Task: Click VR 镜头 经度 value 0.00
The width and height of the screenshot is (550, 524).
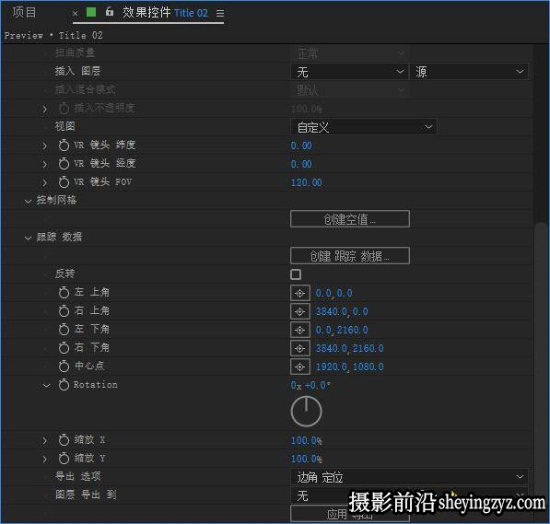Action: point(301,164)
